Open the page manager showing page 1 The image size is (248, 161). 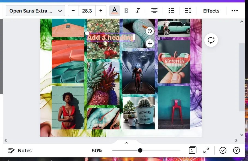(192, 150)
